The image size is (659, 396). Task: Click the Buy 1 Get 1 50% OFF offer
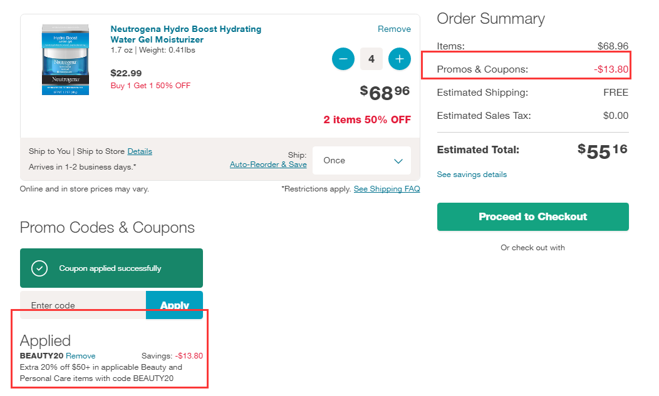pyautogui.click(x=150, y=86)
